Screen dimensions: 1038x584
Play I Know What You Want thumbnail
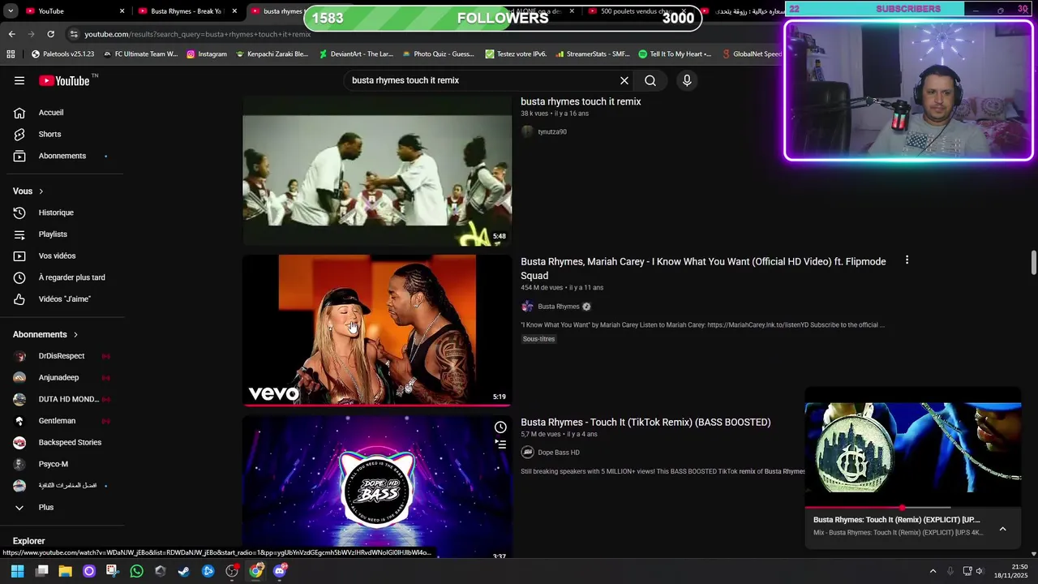pos(377,330)
